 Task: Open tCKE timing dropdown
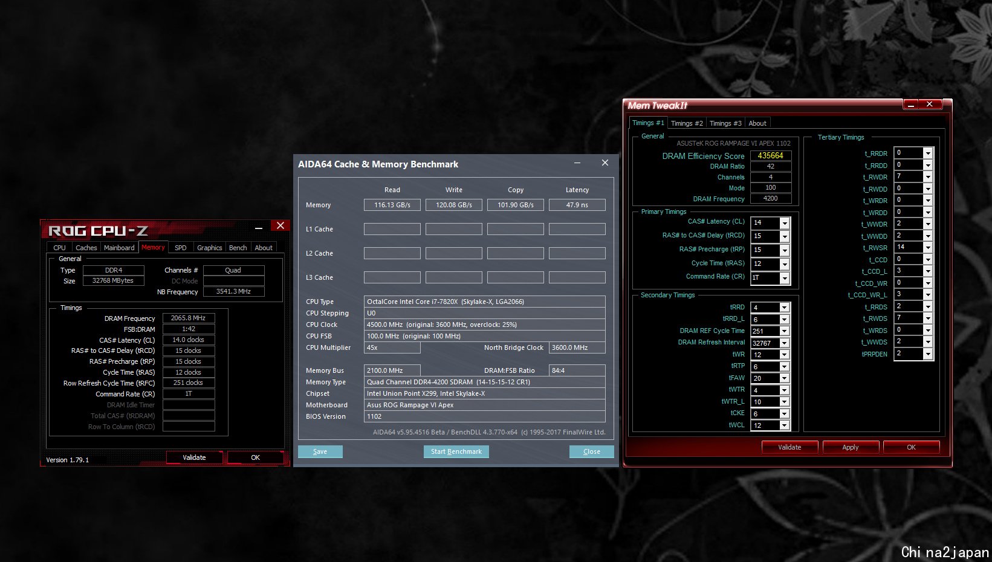(x=785, y=414)
